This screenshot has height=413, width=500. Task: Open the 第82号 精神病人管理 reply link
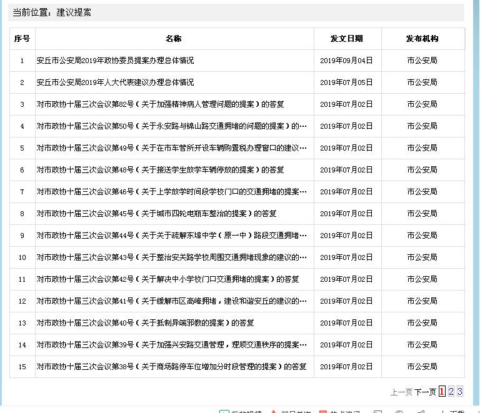coord(160,104)
